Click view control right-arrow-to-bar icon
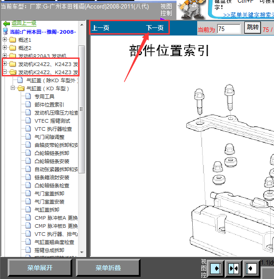 pyautogui.click(x=216, y=269)
